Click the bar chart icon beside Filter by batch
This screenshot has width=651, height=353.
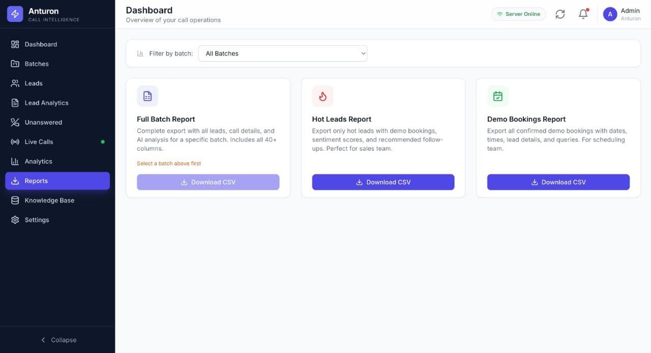pos(140,53)
